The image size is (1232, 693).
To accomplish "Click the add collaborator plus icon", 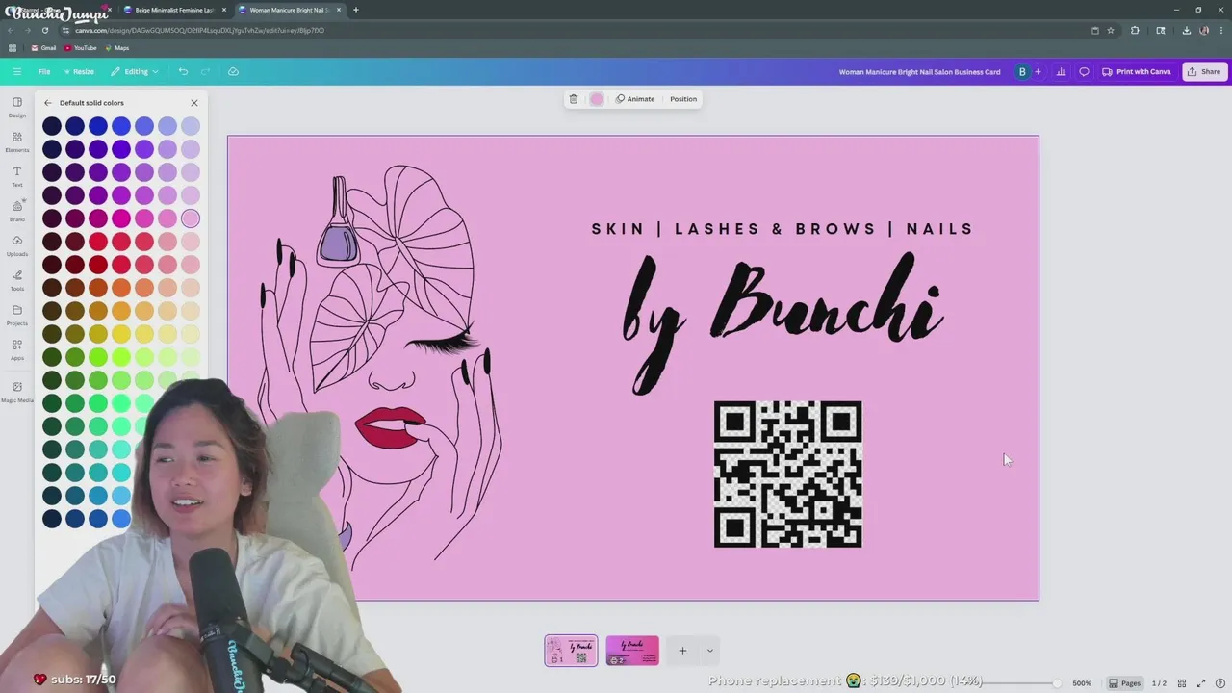I will 1038,71.
